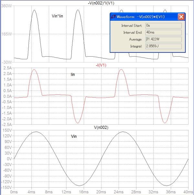
Task: Click the Iin annotation in current pane
Action: tap(73, 74)
